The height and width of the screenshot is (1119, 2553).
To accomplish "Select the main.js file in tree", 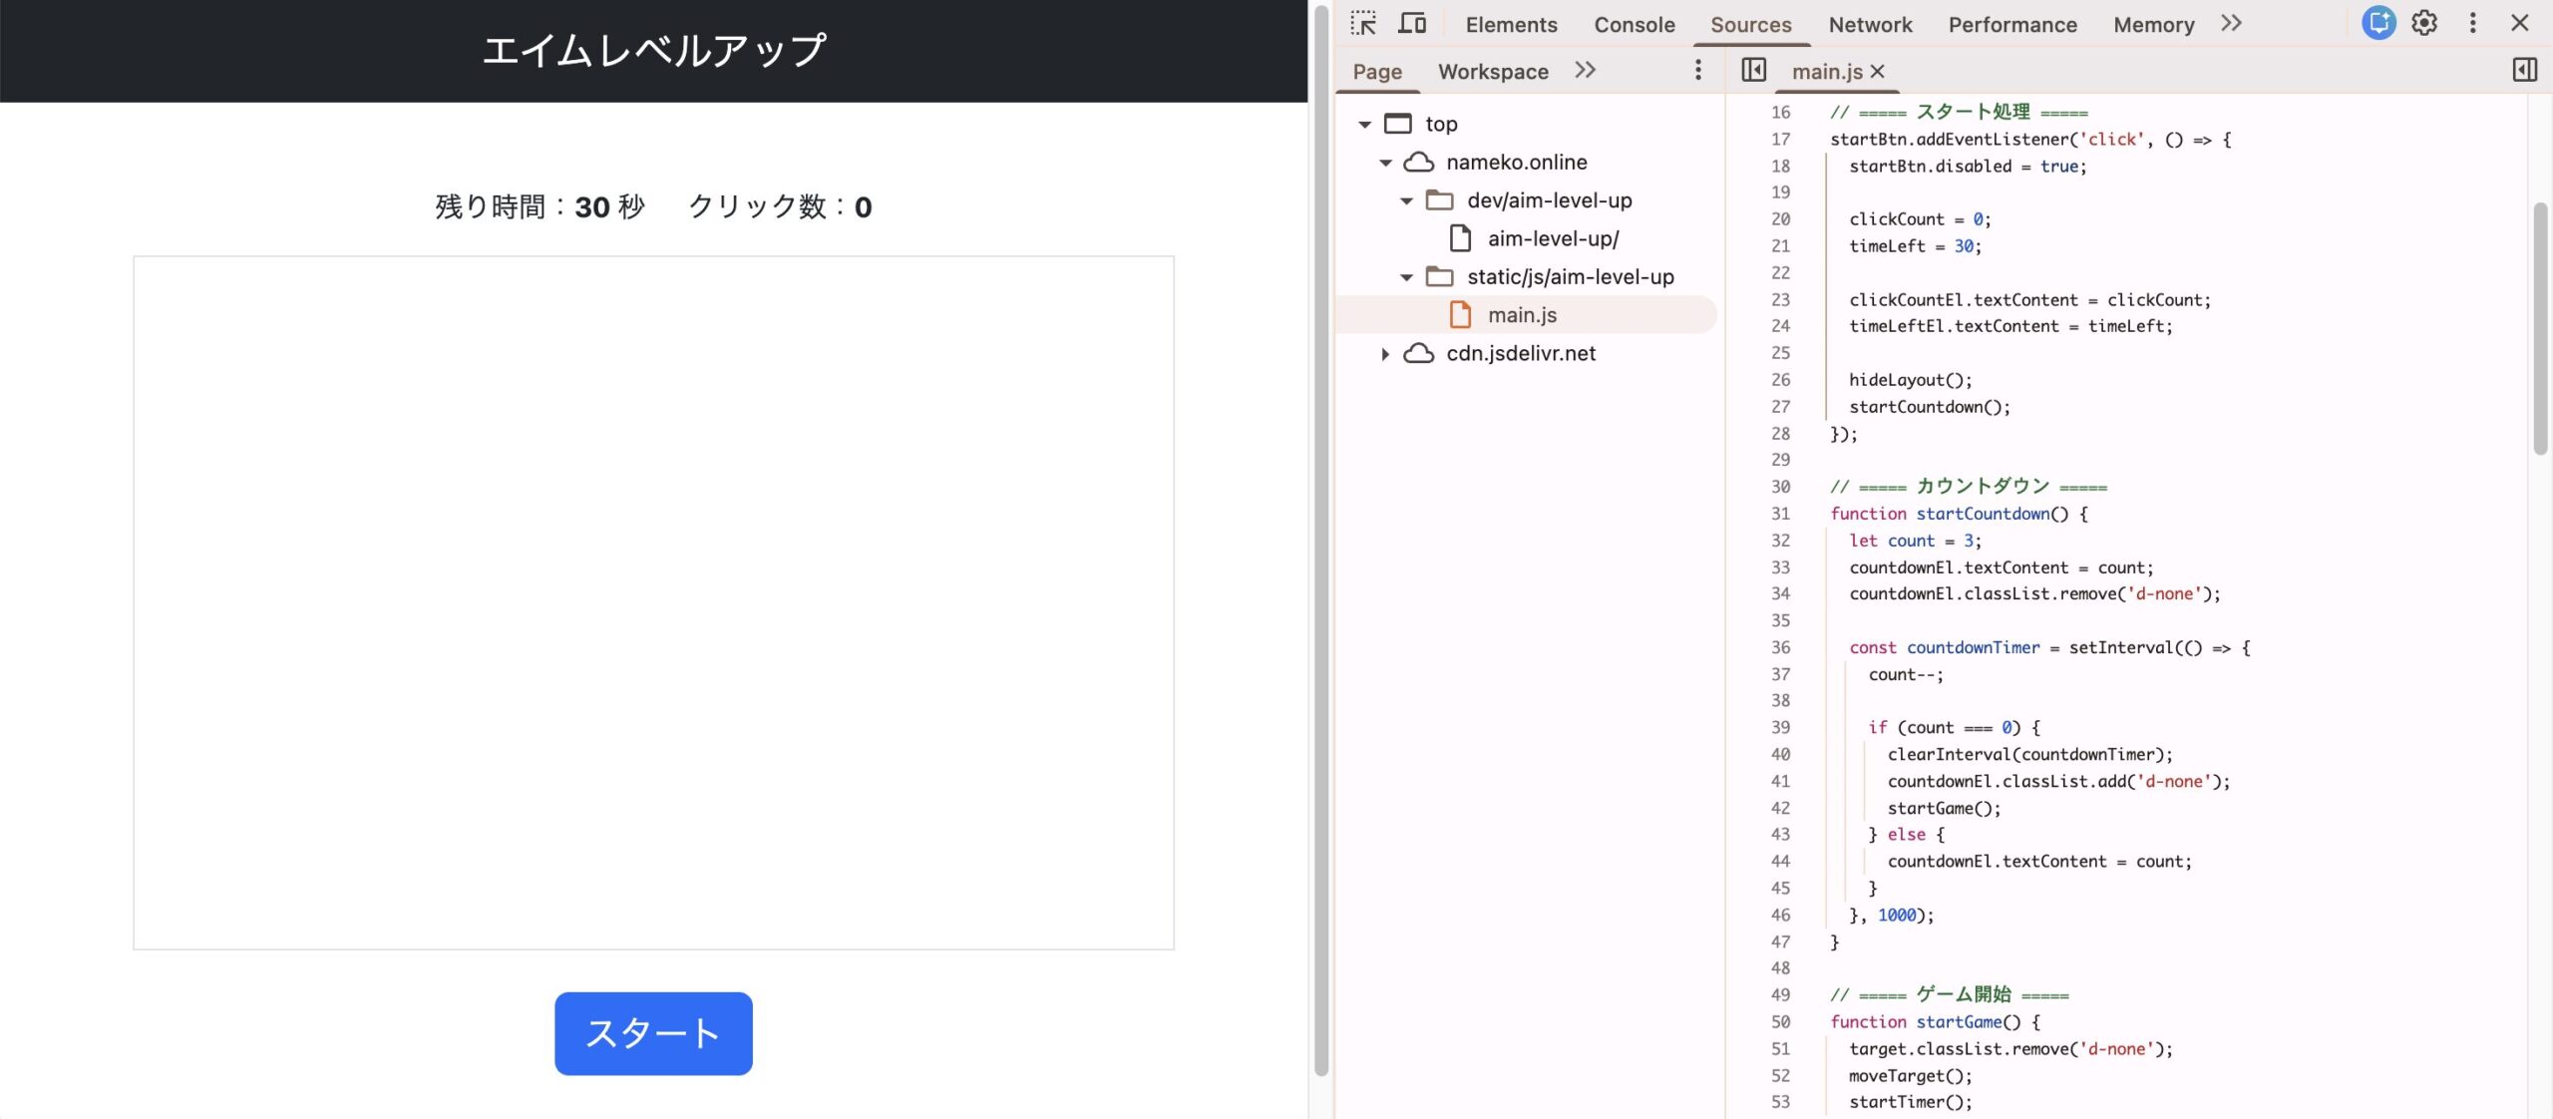I will click(x=1522, y=315).
